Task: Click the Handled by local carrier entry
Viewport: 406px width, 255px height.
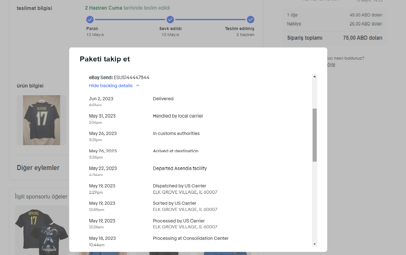Action: click(x=178, y=116)
